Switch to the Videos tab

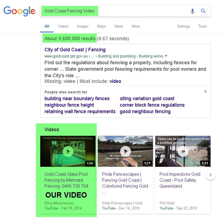click(63, 26)
